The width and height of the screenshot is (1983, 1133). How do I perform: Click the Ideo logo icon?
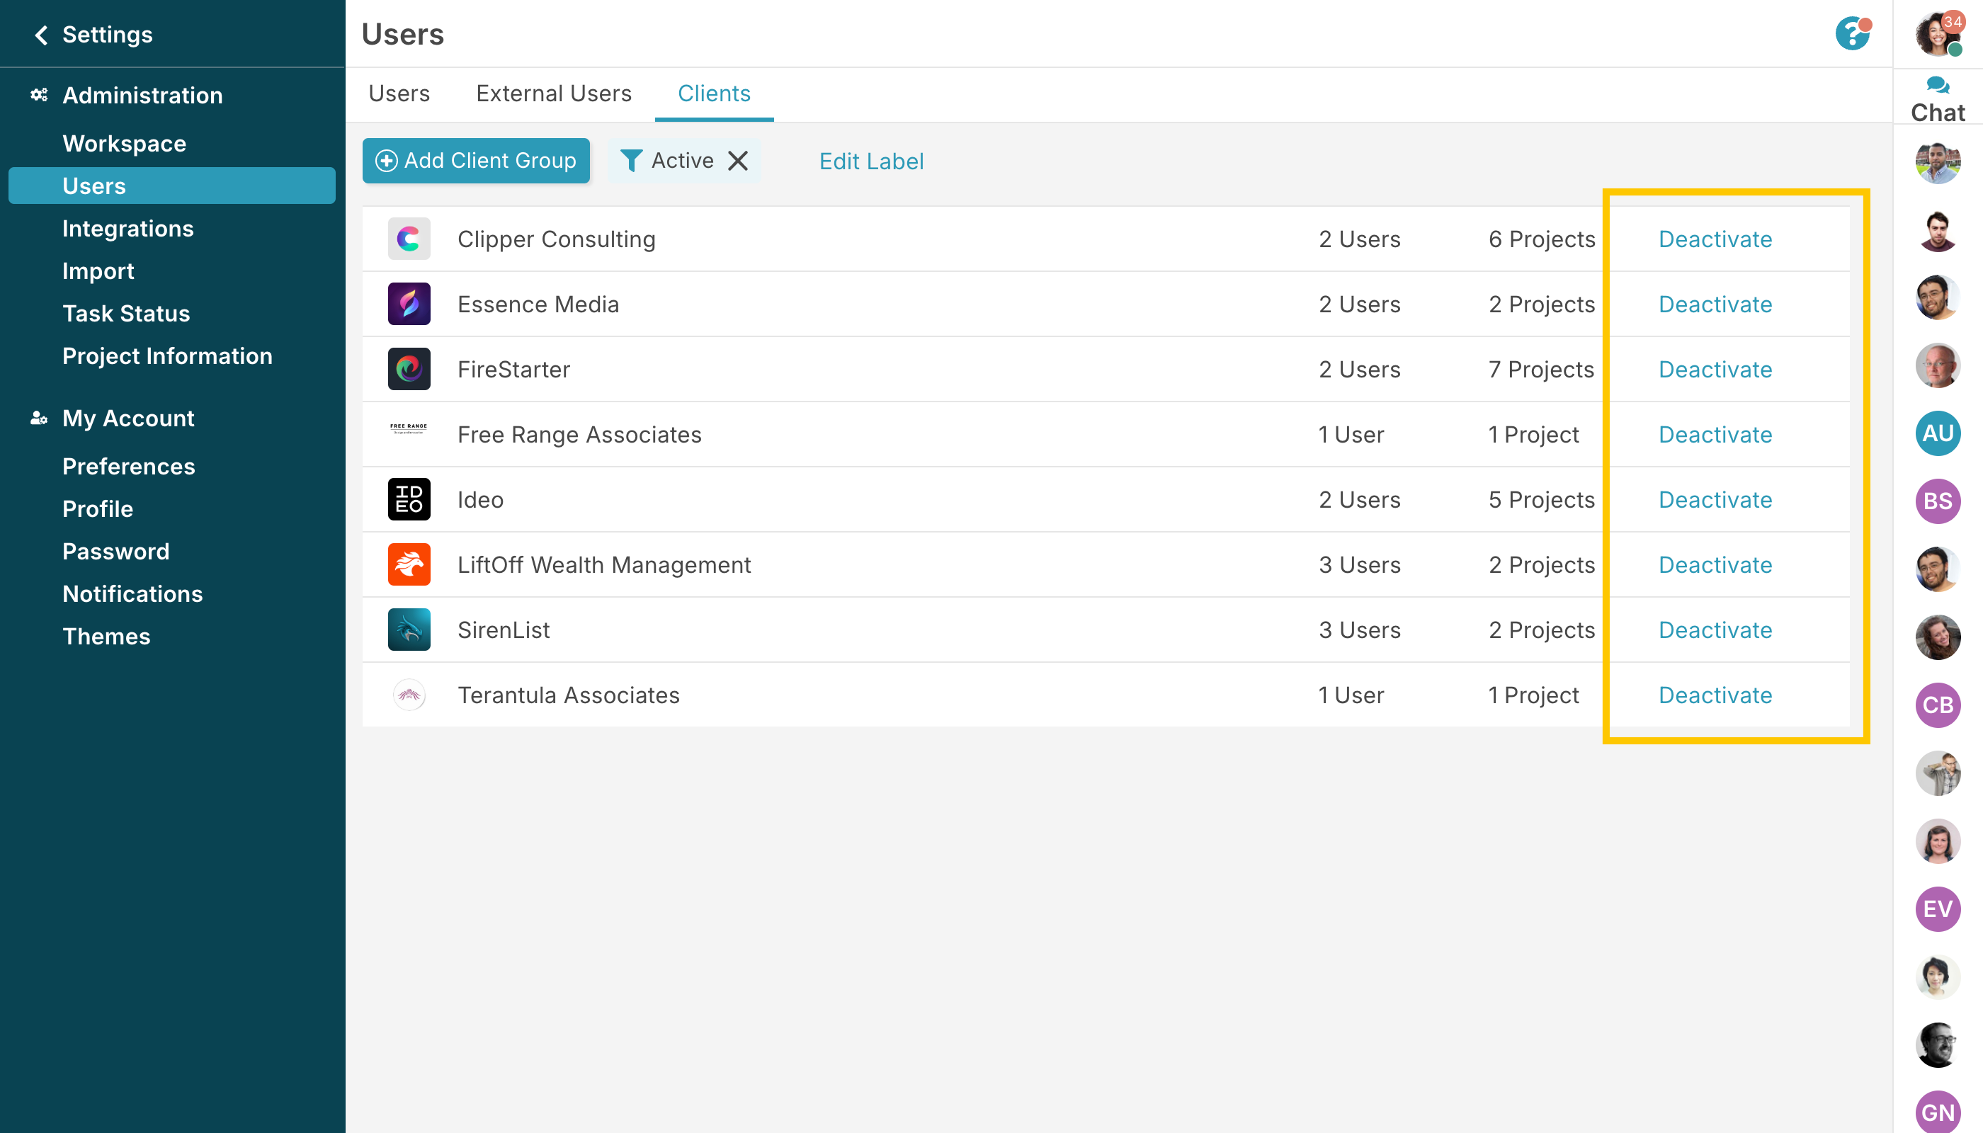click(409, 499)
